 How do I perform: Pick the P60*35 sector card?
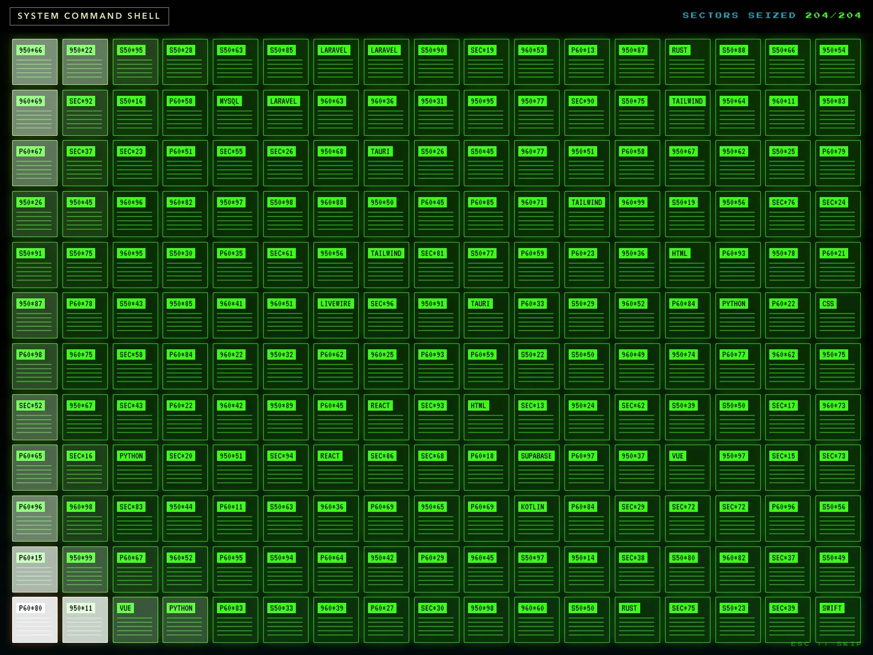(236, 265)
